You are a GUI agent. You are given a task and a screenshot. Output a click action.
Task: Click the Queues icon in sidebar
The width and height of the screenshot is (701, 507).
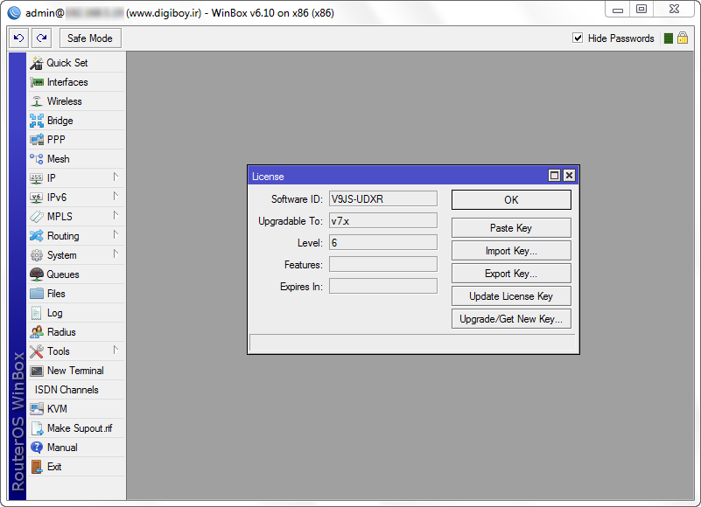(x=37, y=274)
